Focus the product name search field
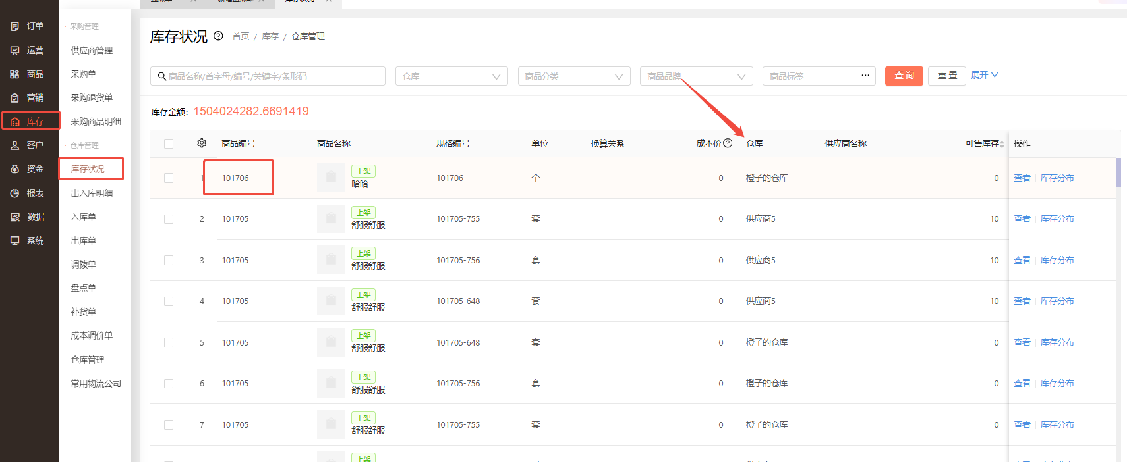 268,76
